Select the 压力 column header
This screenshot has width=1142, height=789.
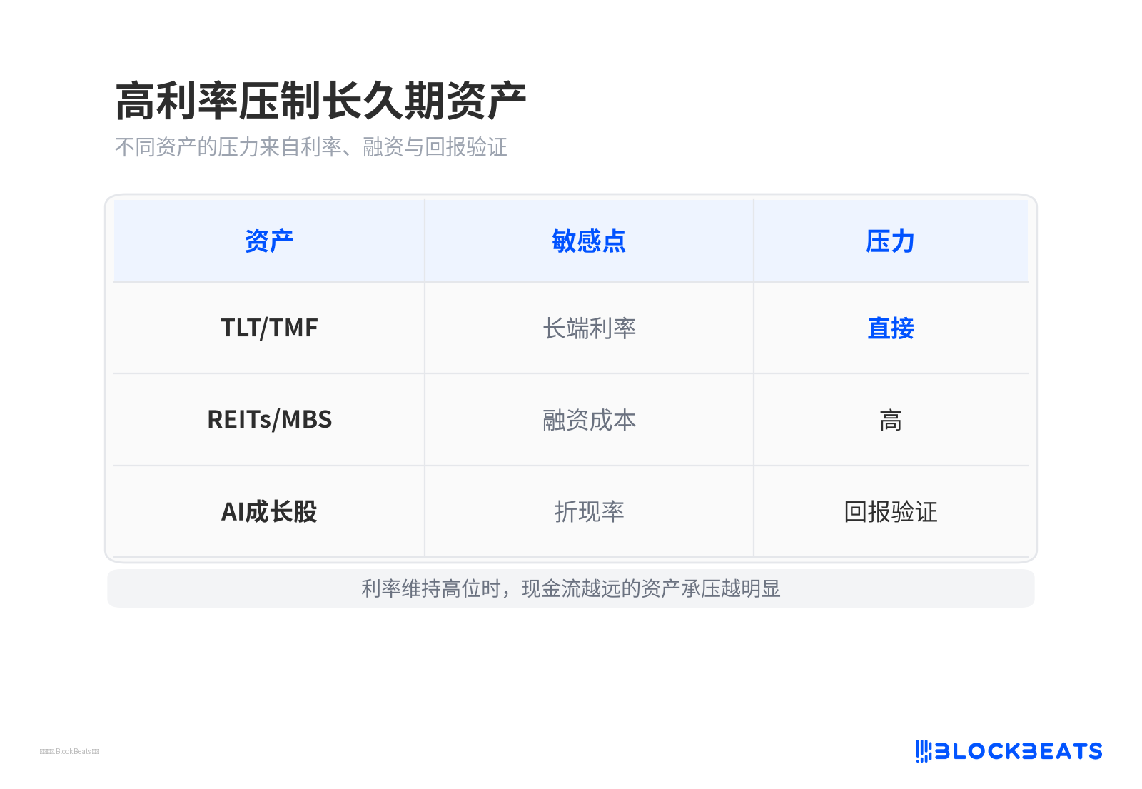coord(891,241)
